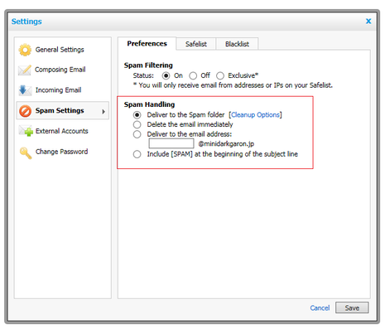Select Exclusive spam filtering status
This screenshot has height=329, width=385.
click(x=220, y=75)
